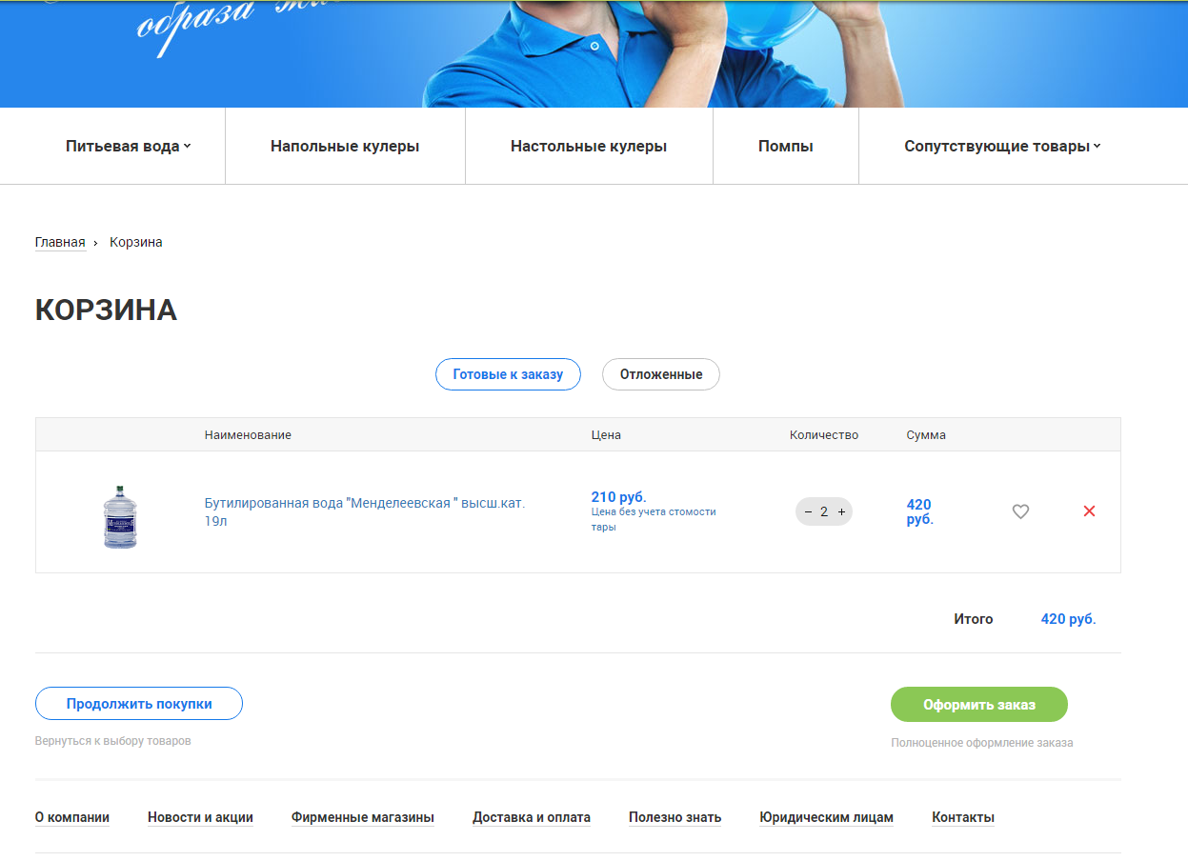Click the Цена column header

606,434
